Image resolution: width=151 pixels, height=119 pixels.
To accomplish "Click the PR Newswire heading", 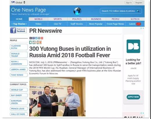I will pos(46,31).
